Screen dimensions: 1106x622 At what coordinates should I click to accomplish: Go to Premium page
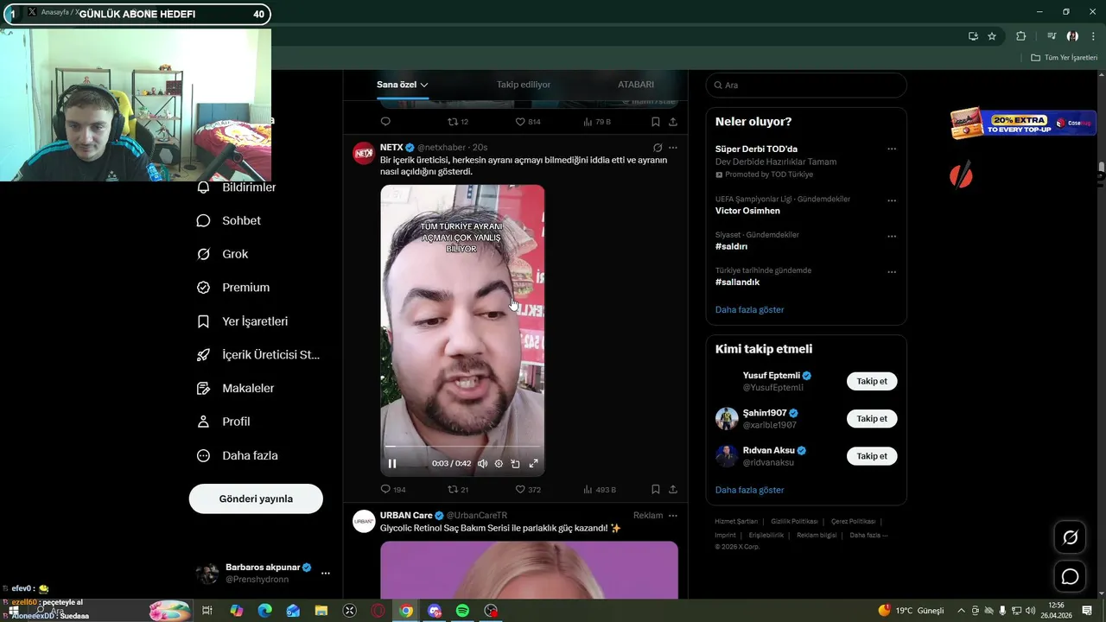[233, 288]
